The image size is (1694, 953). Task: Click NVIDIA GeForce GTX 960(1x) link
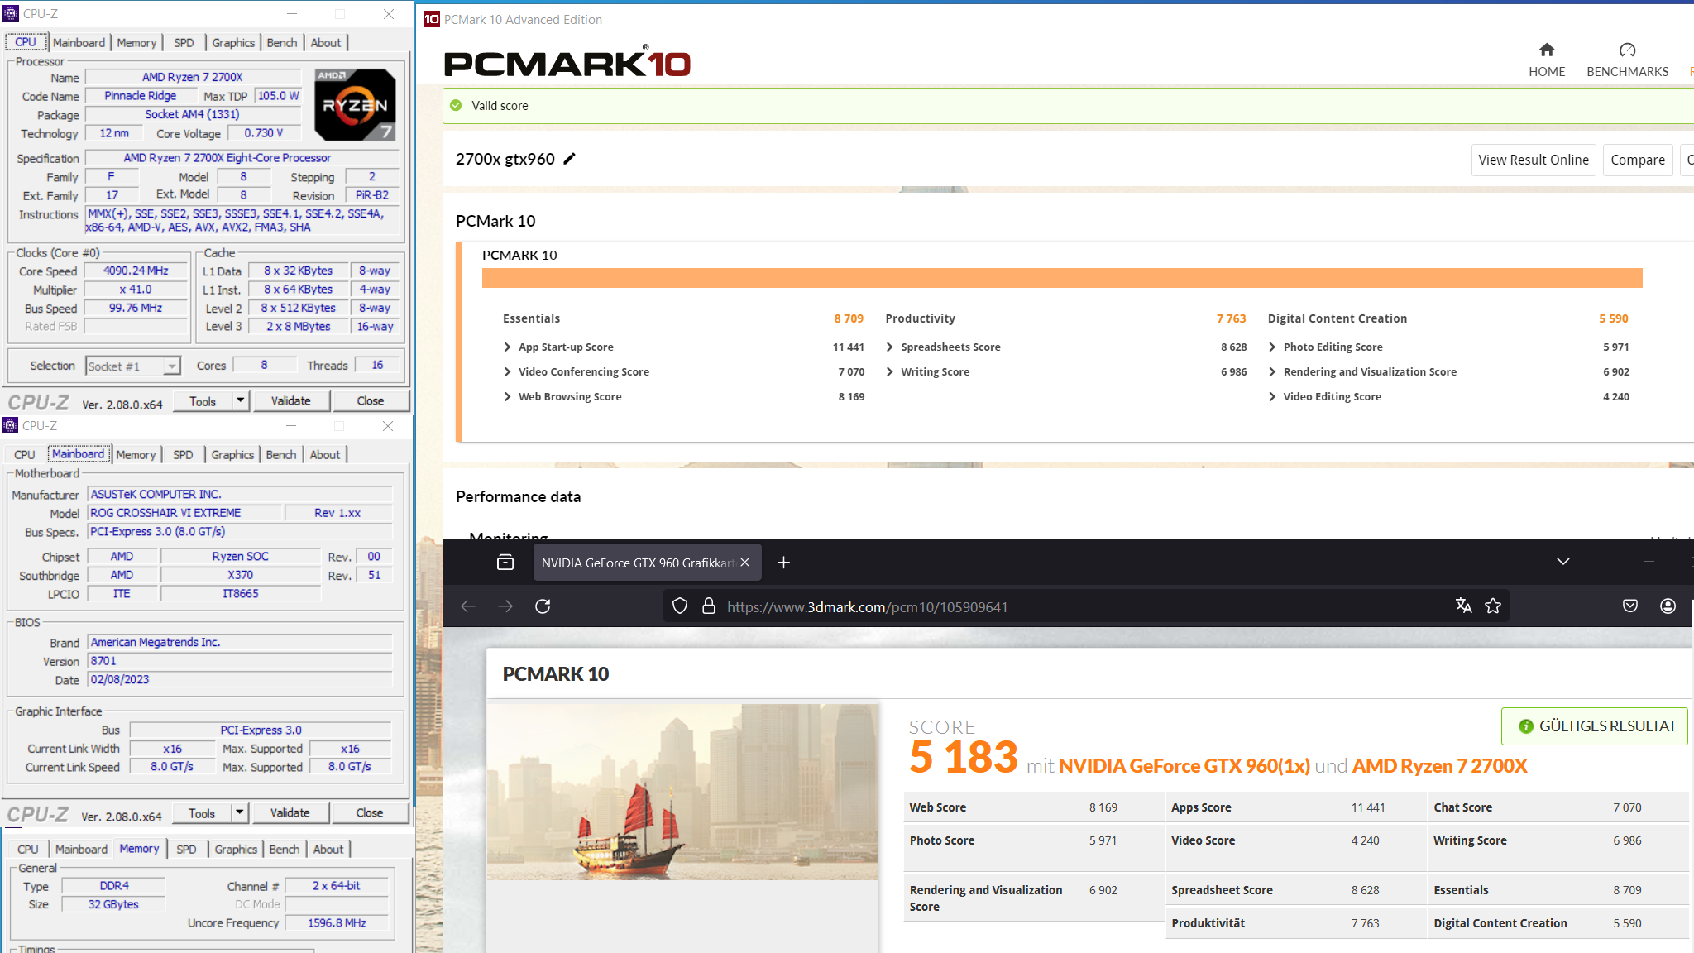pos(1184,766)
